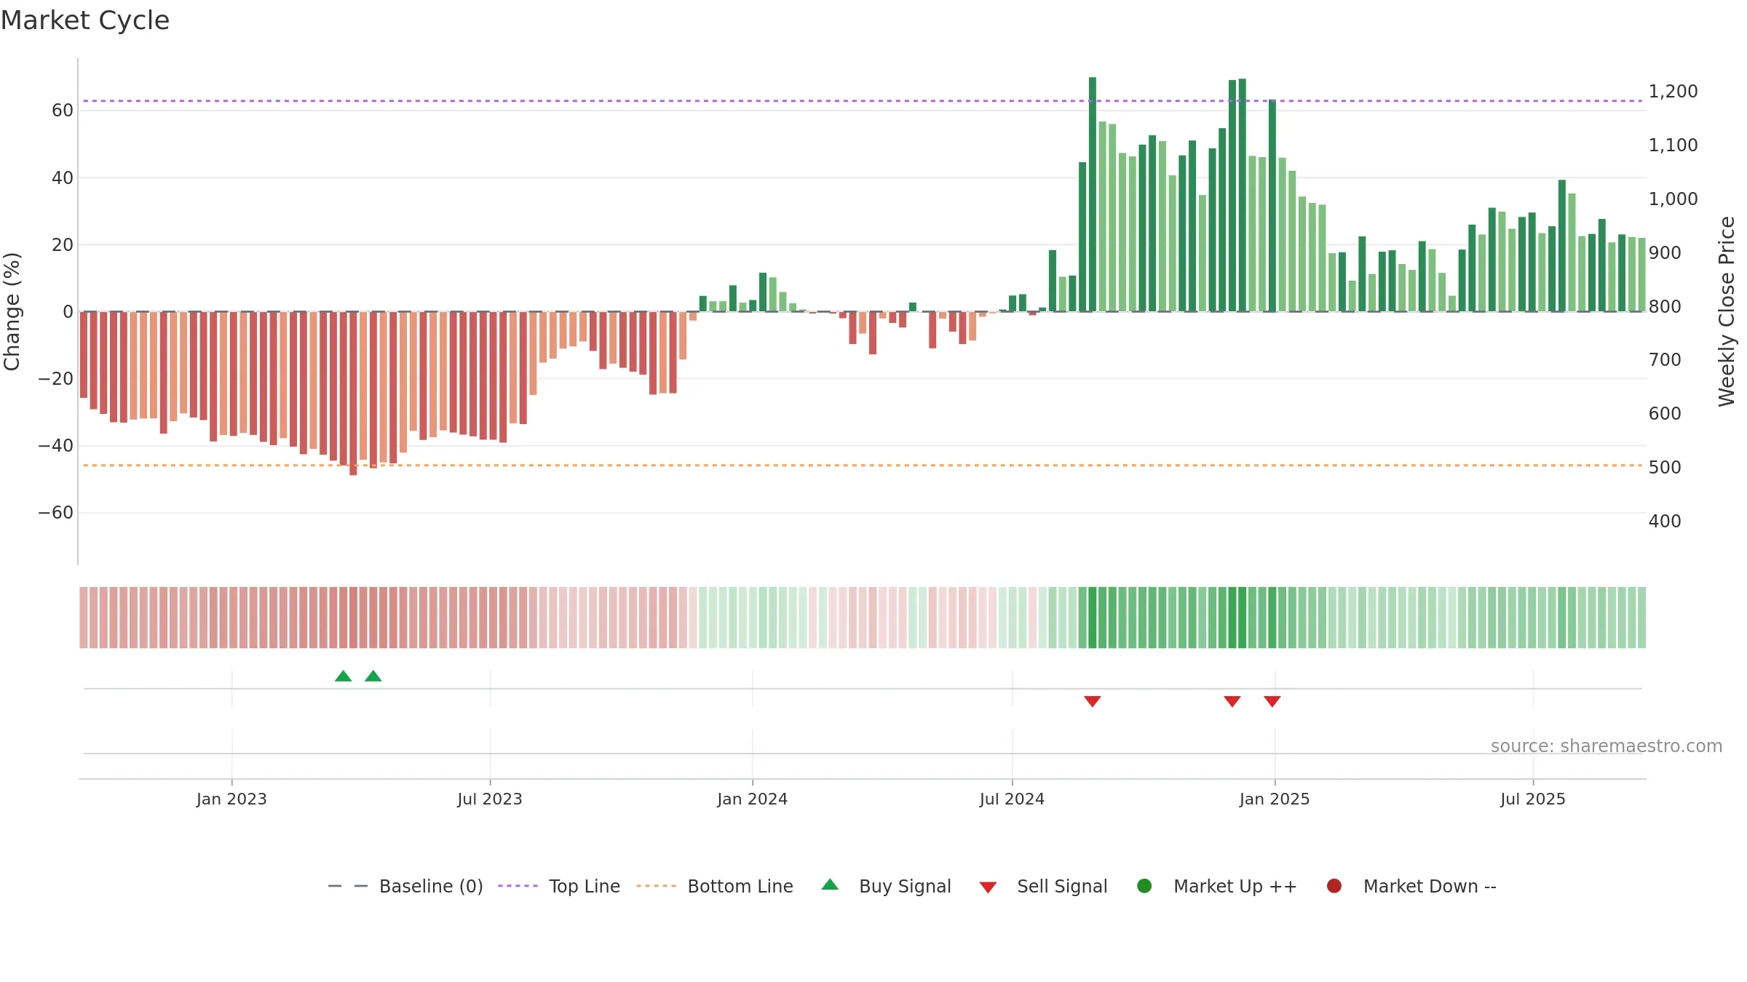
Task: Click the 1,000 price axis label
Action: coord(1673,199)
